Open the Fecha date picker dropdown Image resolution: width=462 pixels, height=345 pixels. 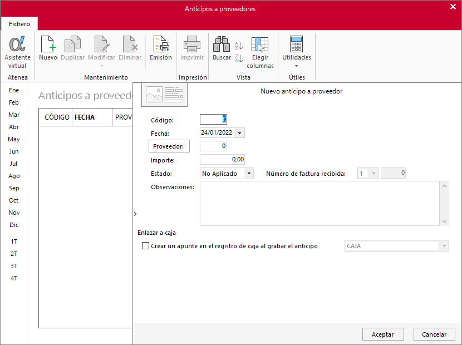tap(240, 133)
